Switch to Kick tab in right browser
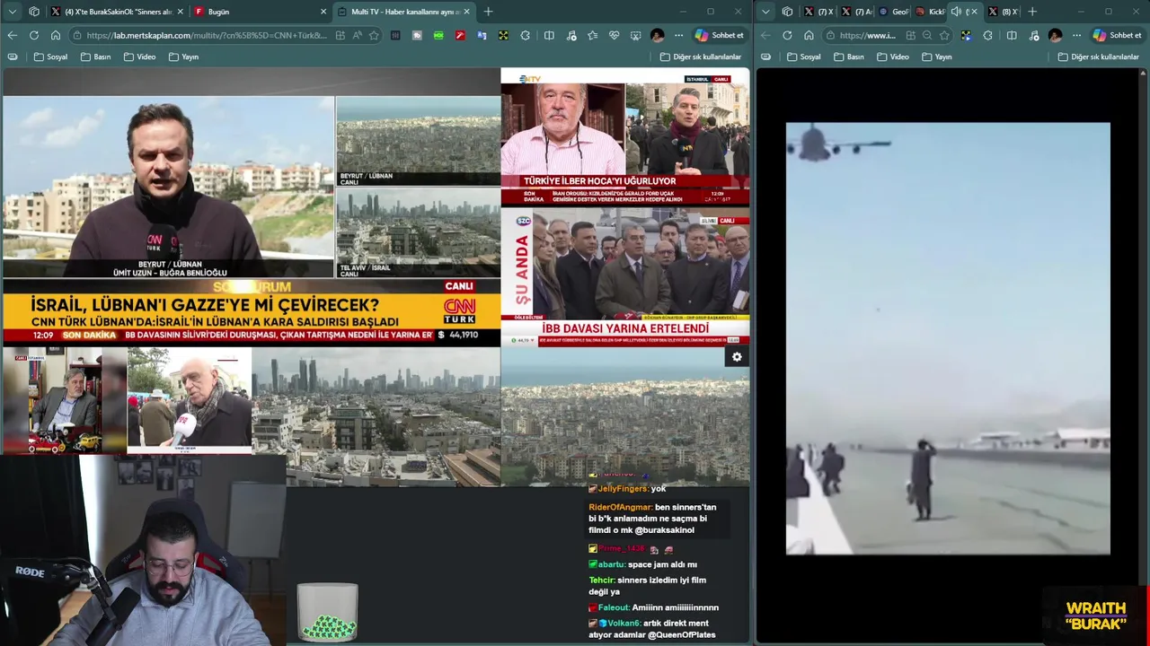Image resolution: width=1150 pixels, height=646 pixels. tap(930, 12)
